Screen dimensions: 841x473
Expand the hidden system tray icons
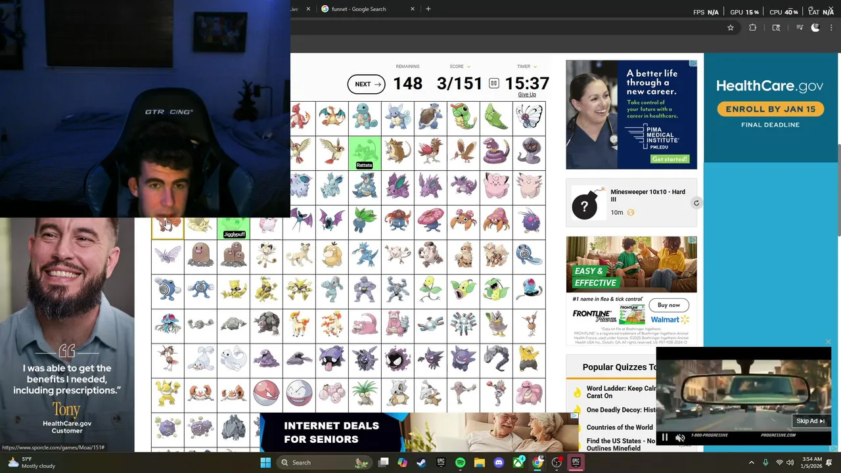[752, 462]
